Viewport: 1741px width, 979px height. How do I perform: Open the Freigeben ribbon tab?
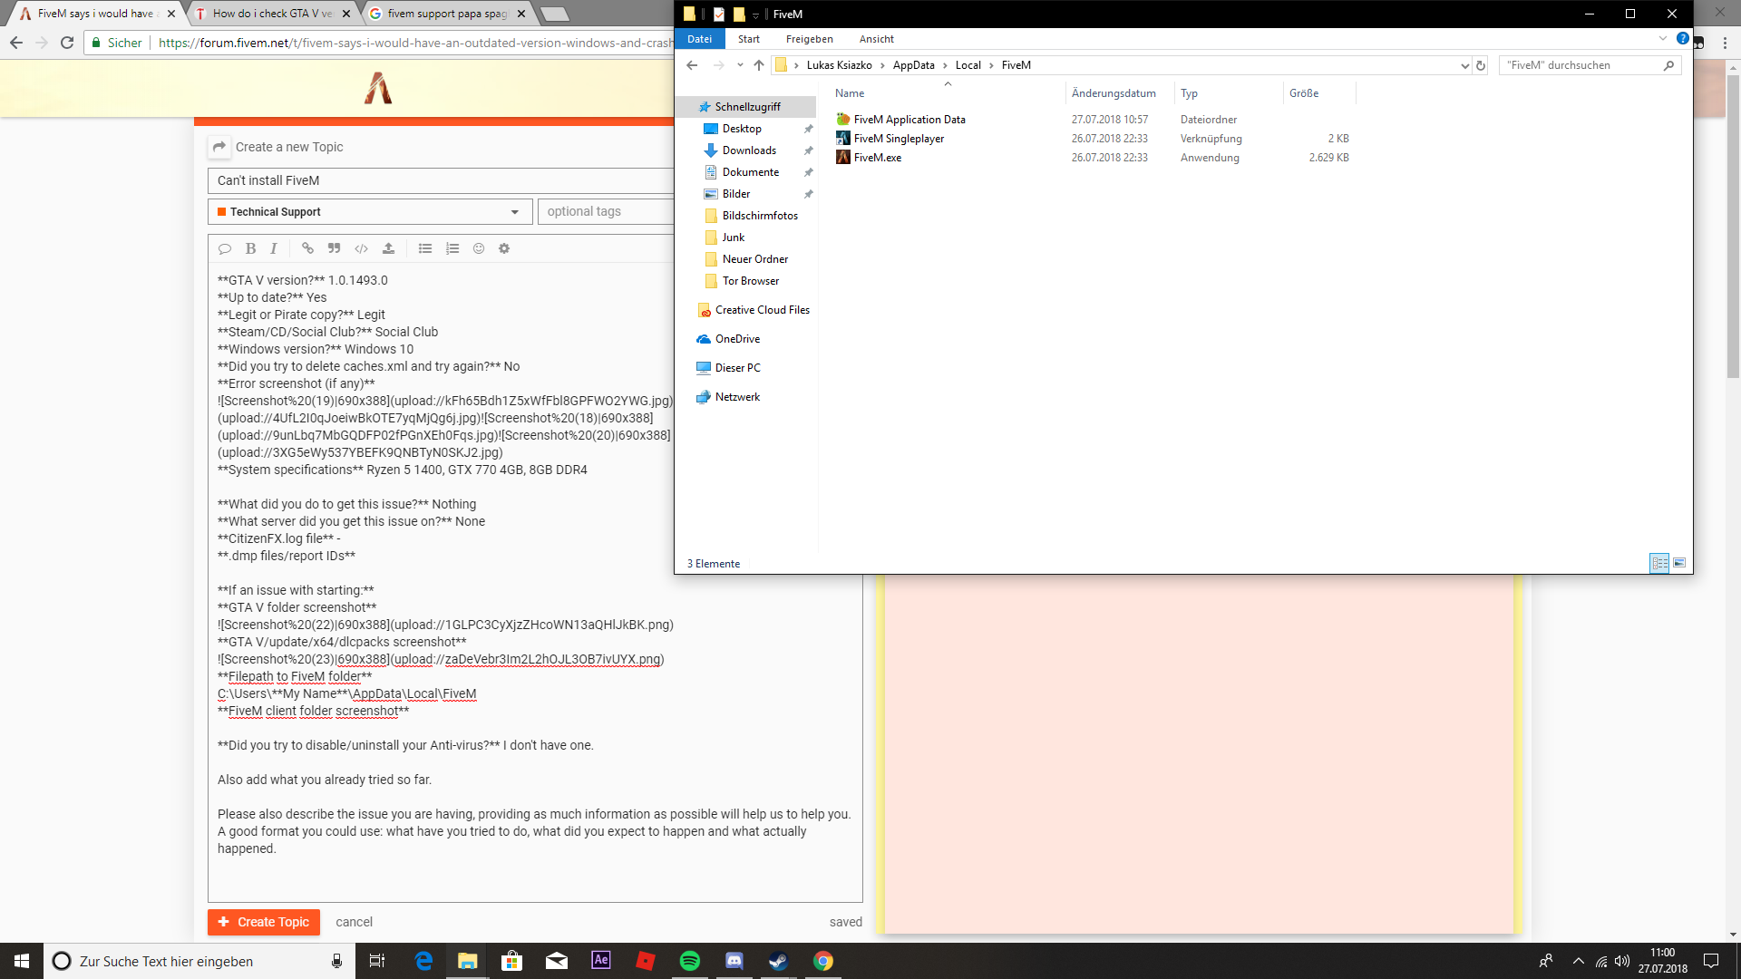click(x=809, y=39)
